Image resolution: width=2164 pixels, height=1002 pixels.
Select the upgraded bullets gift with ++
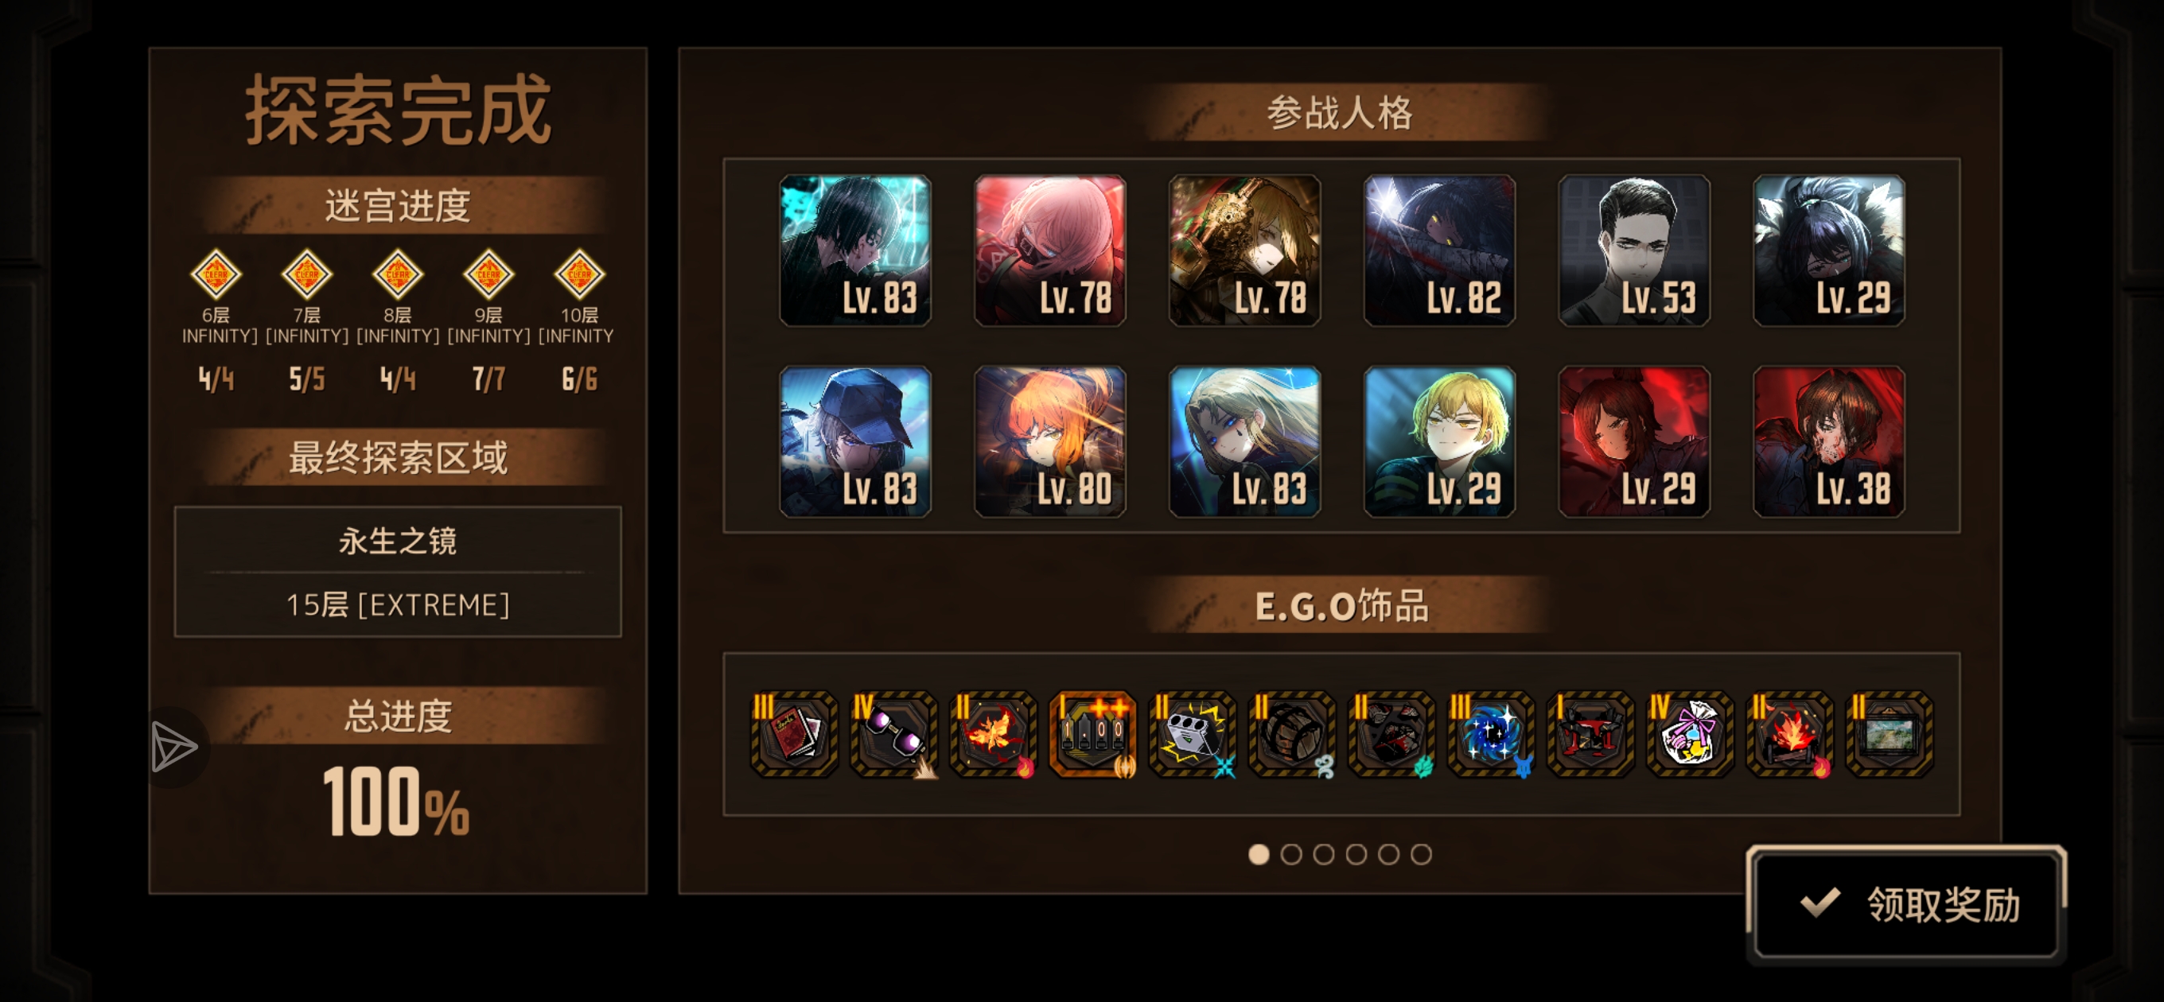(x=1092, y=734)
